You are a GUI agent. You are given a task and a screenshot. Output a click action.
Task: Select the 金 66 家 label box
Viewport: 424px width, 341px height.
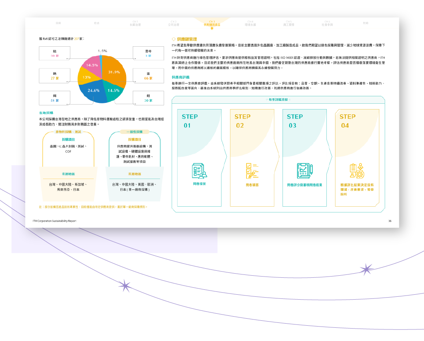pos(148,76)
